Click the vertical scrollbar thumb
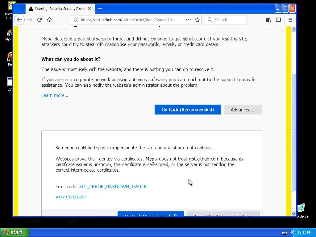Screen dimensions: 316x237 pos(293,132)
